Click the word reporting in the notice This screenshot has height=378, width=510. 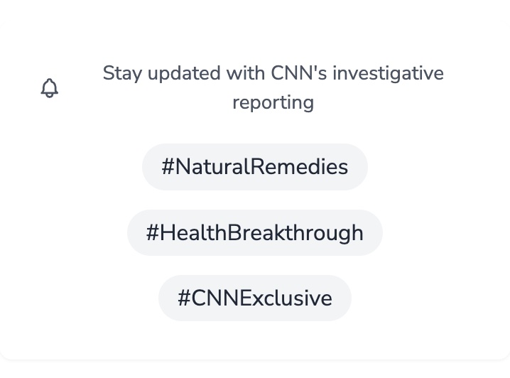coord(273,102)
